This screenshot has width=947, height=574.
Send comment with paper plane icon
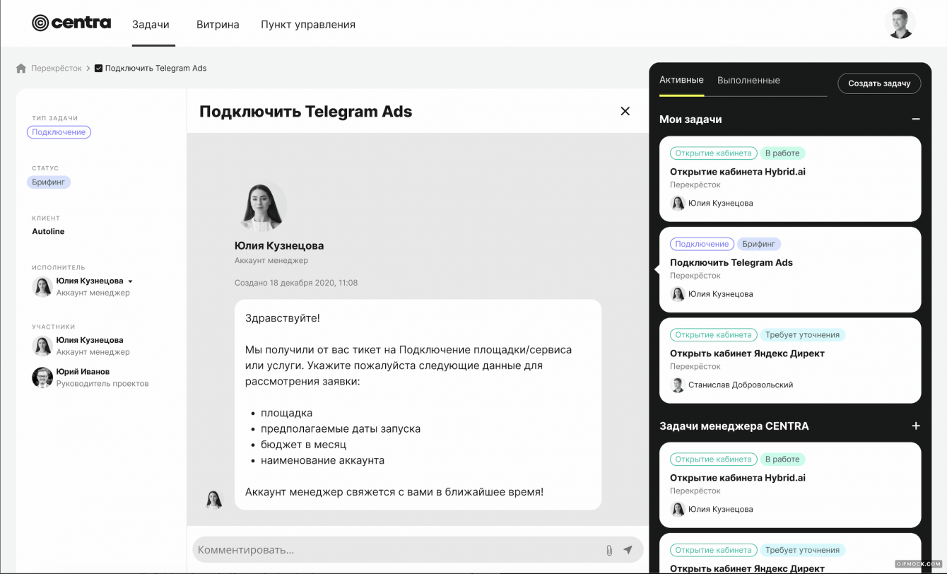pyautogui.click(x=628, y=550)
